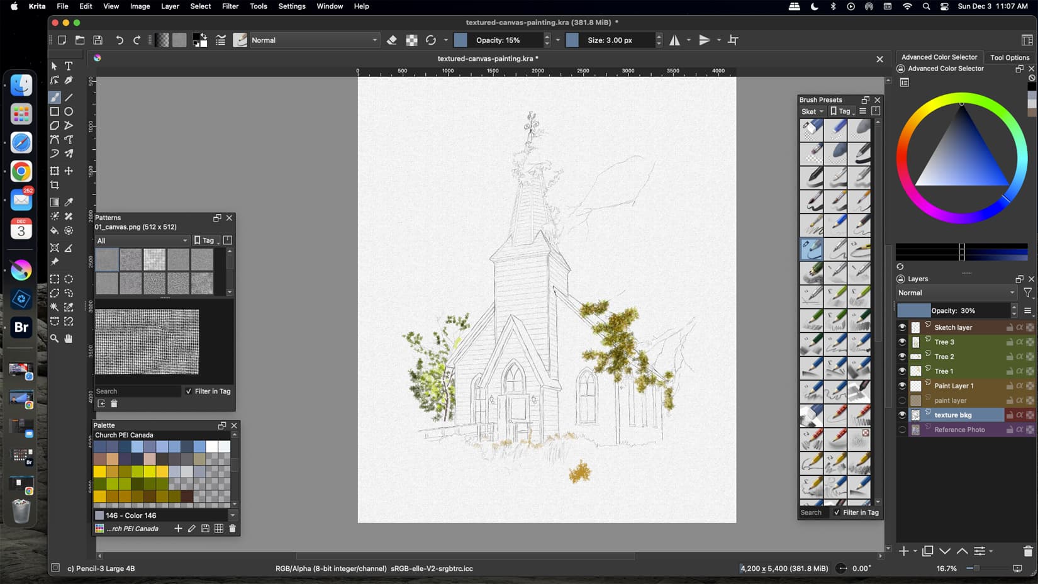This screenshot has height=584, width=1038.
Task: Select the Ellipse shape tool
Action: point(69,111)
